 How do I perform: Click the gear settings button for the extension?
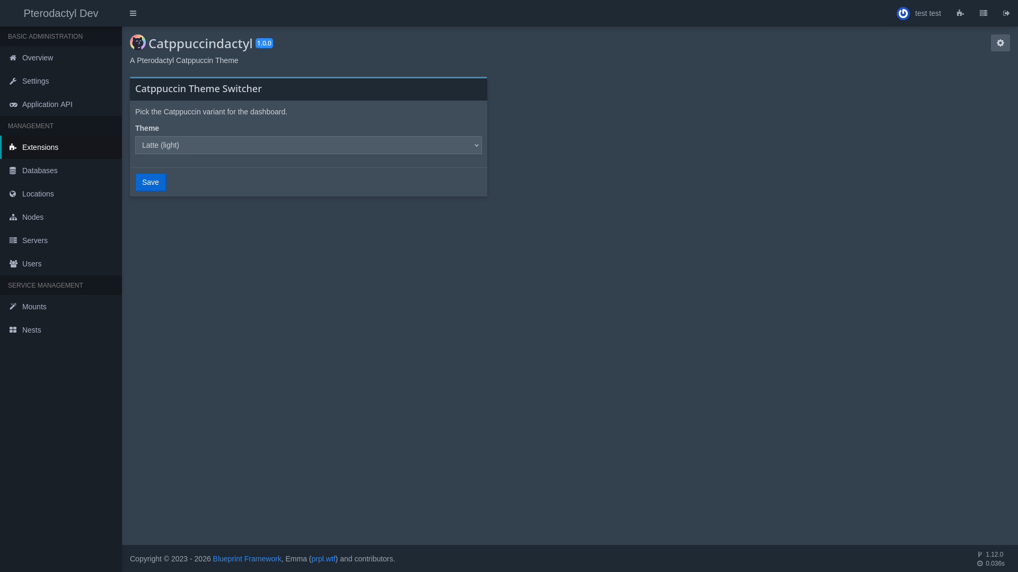(1001, 43)
